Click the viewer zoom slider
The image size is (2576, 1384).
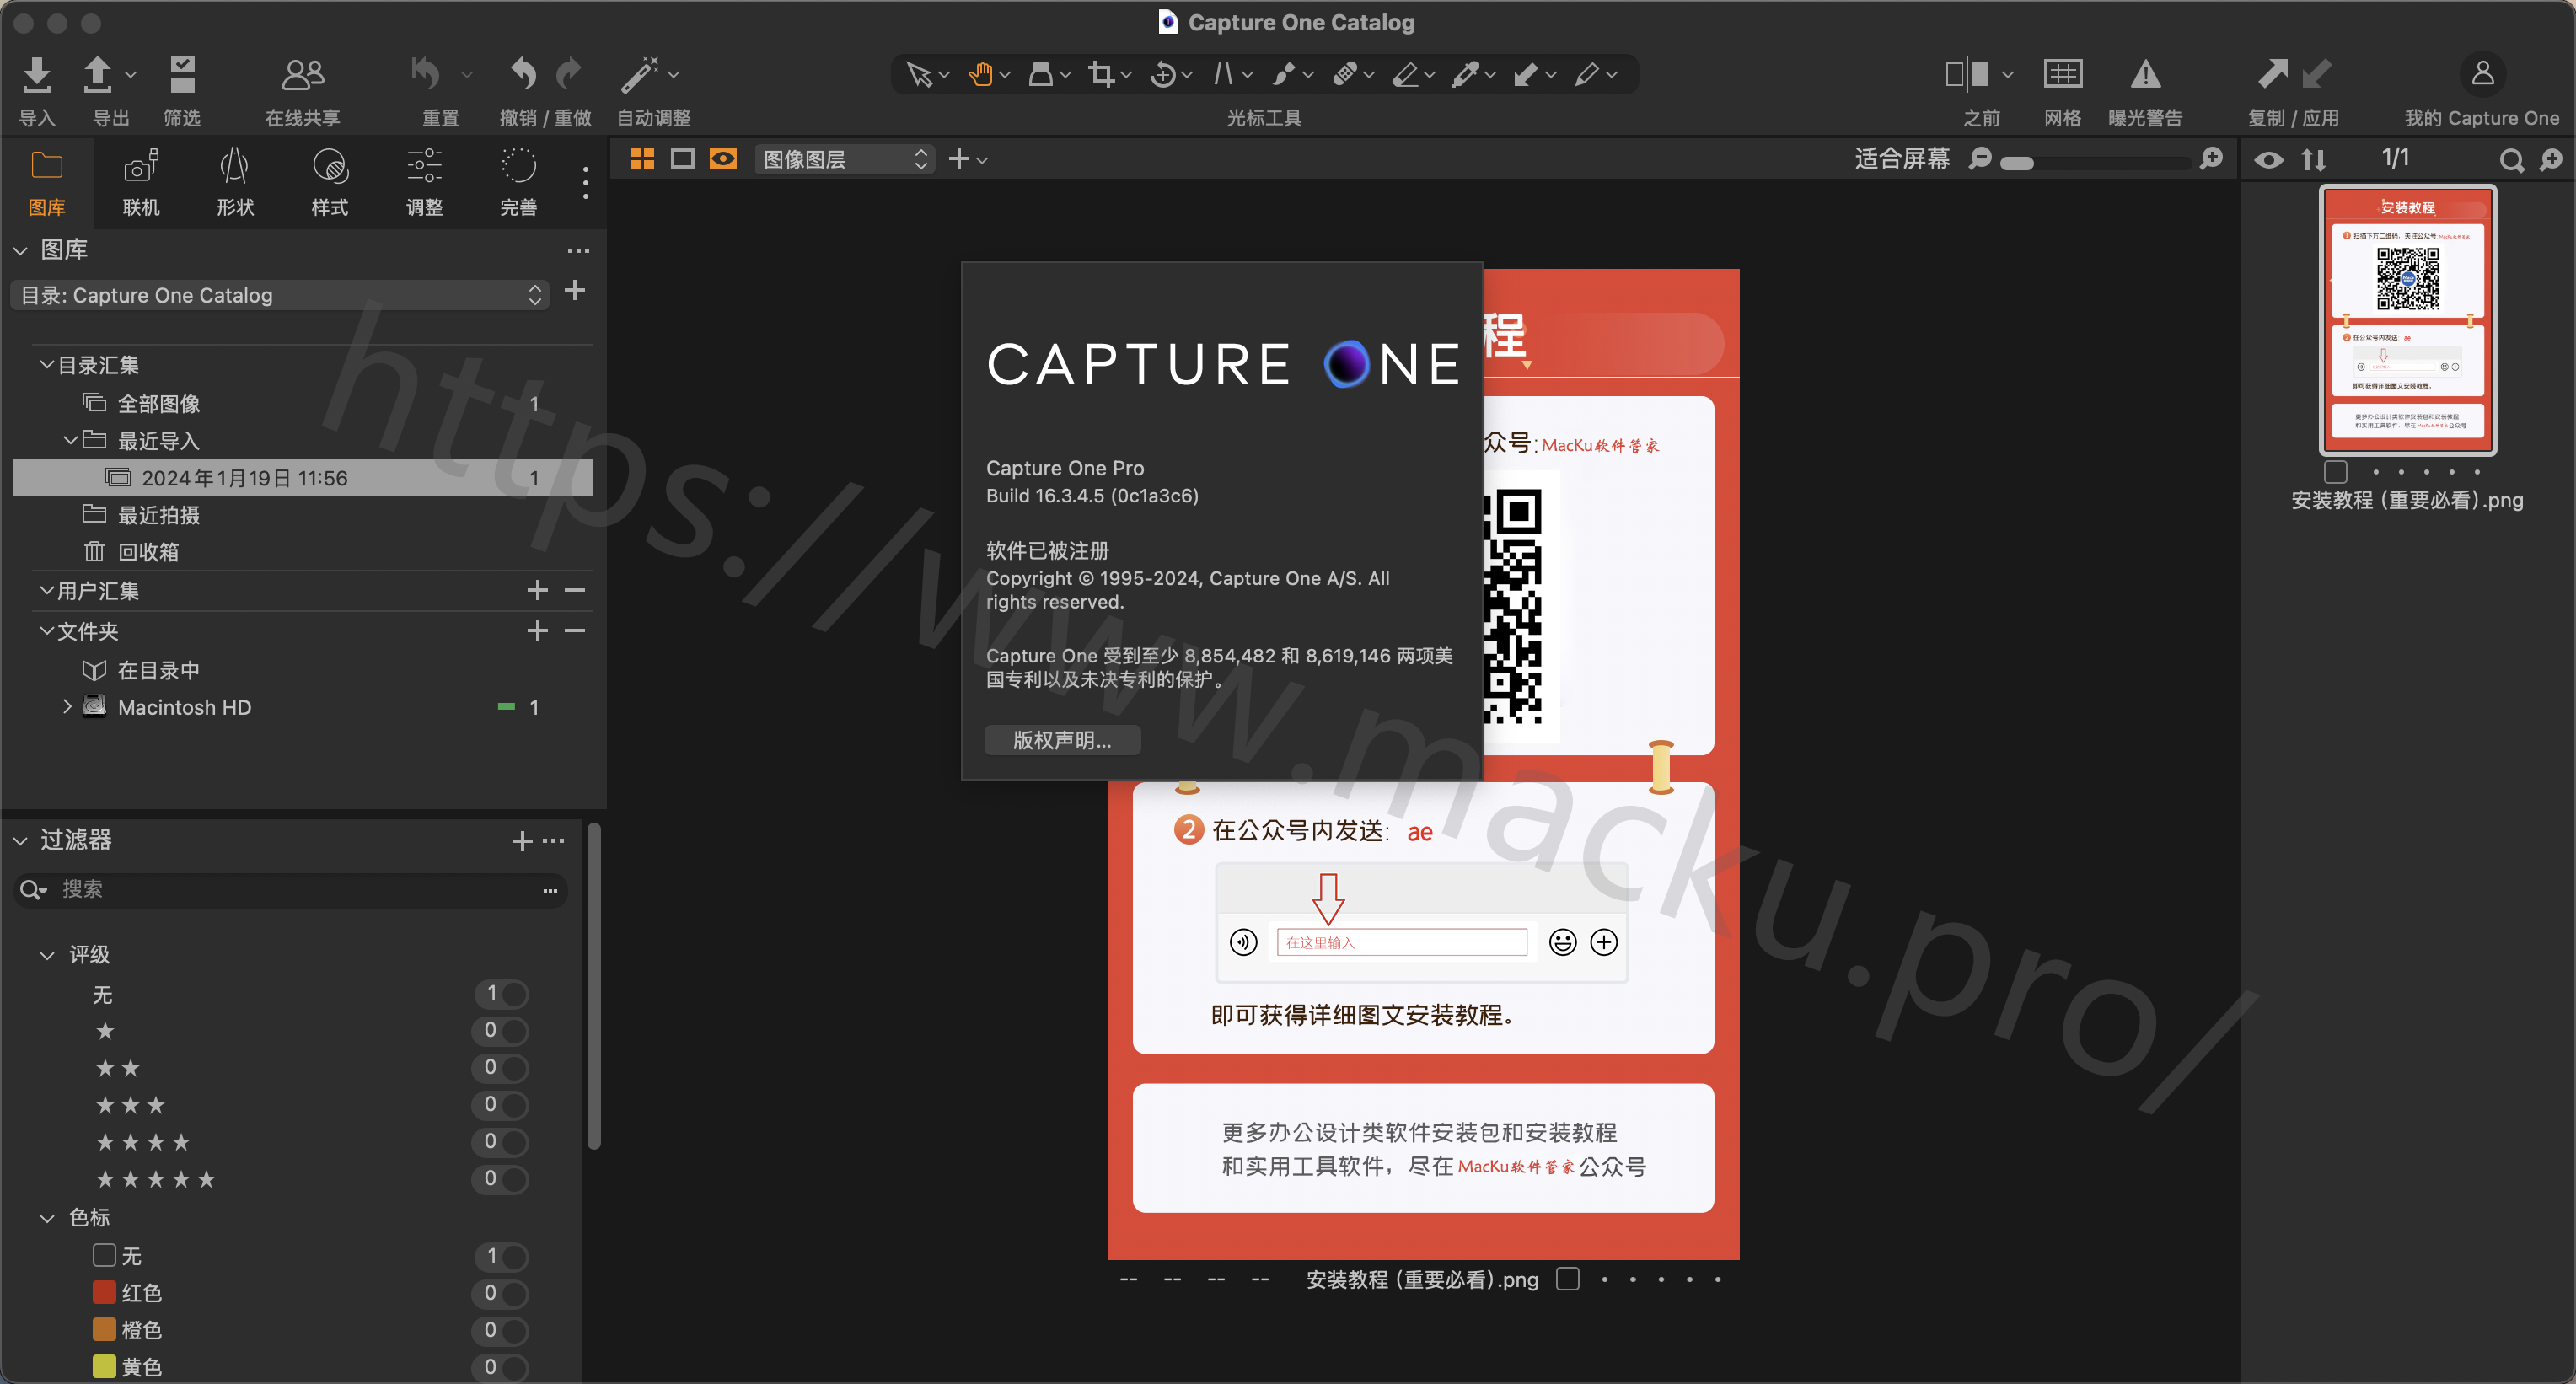coord(2095,162)
